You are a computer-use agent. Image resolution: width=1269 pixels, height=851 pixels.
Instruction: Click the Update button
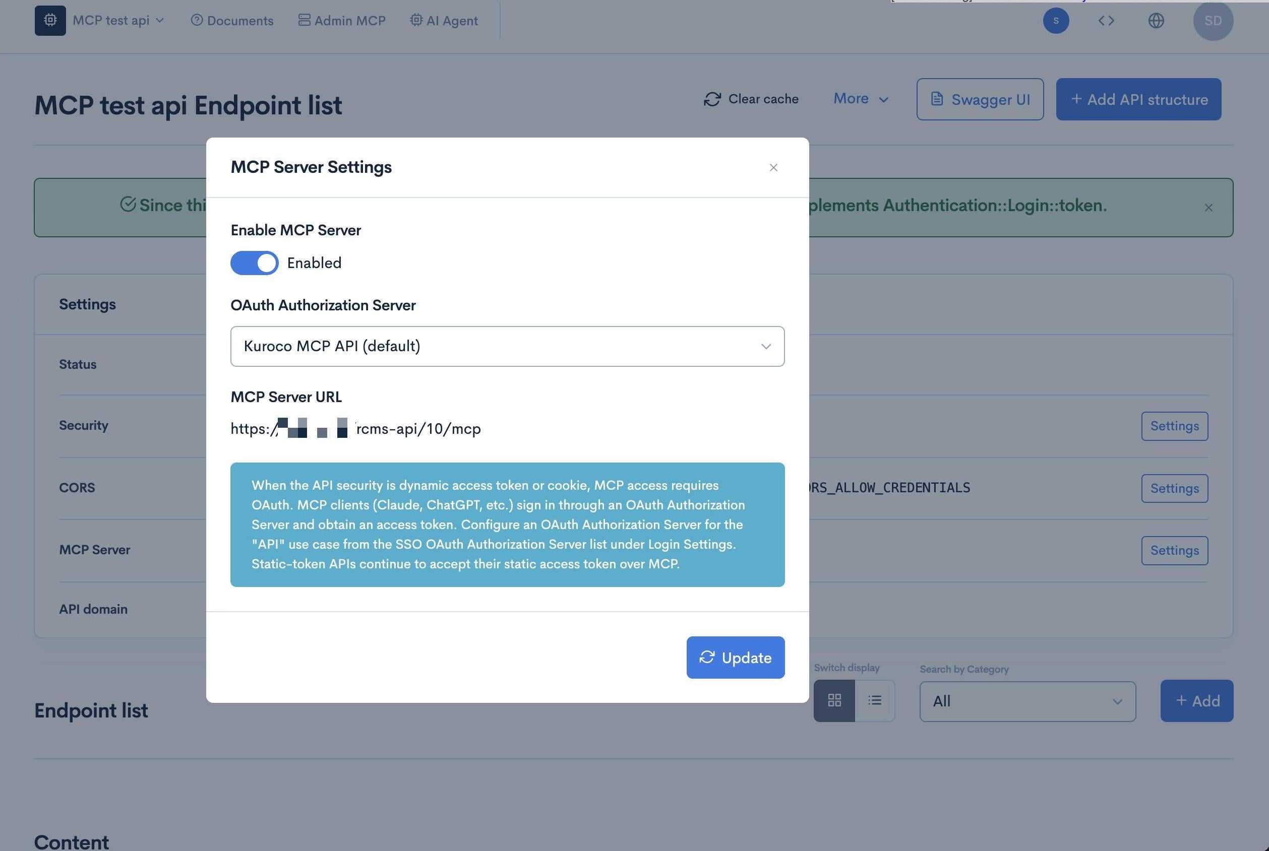click(x=735, y=657)
